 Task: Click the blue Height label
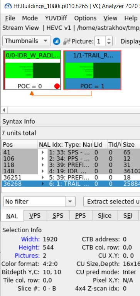(29, 247)
